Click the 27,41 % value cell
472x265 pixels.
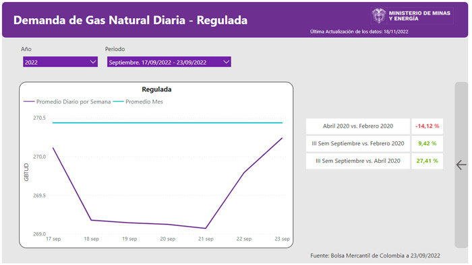click(427, 161)
